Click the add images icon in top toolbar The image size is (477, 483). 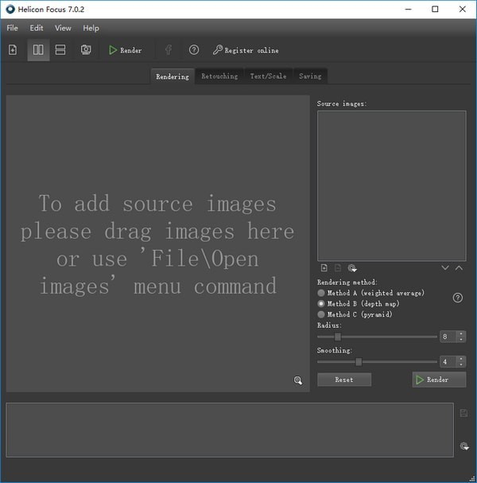click(x=13, y=50)
